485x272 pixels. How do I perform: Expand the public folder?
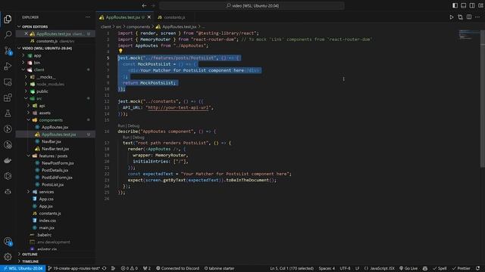(42, 91)
